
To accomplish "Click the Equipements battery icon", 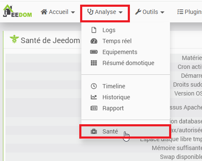I will [x=94, y=52].
